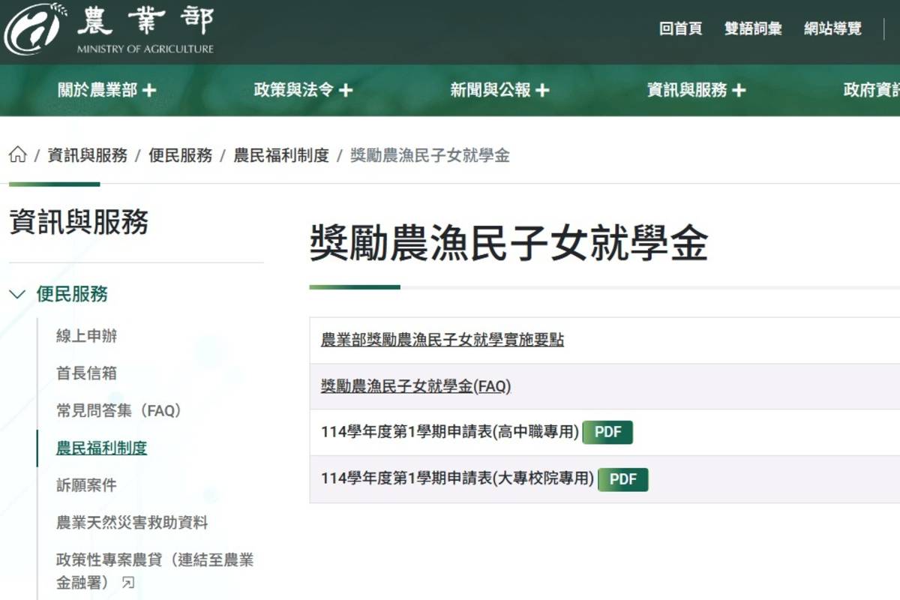Click the page title 獎勵農漁民子女就學金
This screenshot has height=600, width=900.
(x=508, y=243)
